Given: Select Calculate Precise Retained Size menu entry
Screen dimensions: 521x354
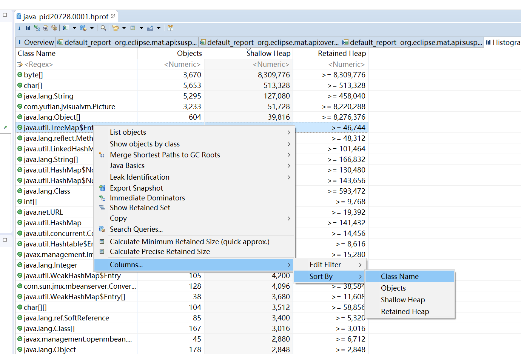Looking at the screenshot, I should (x=159, y=252).
